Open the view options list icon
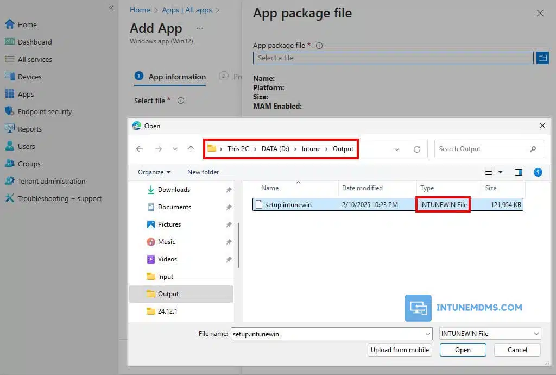Screen dimensions: 556x375 tap(489, 172)
